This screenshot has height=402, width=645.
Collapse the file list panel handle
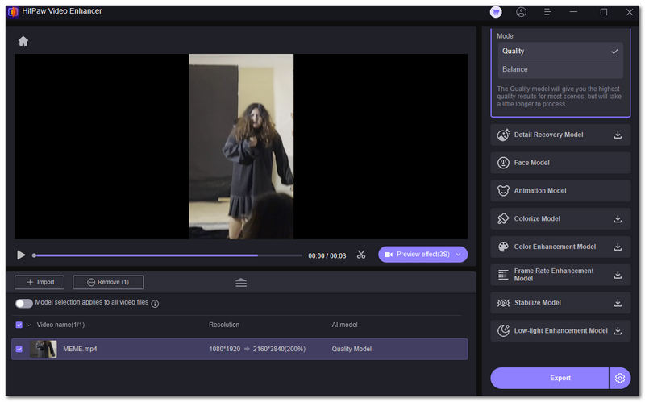point(241,283)
